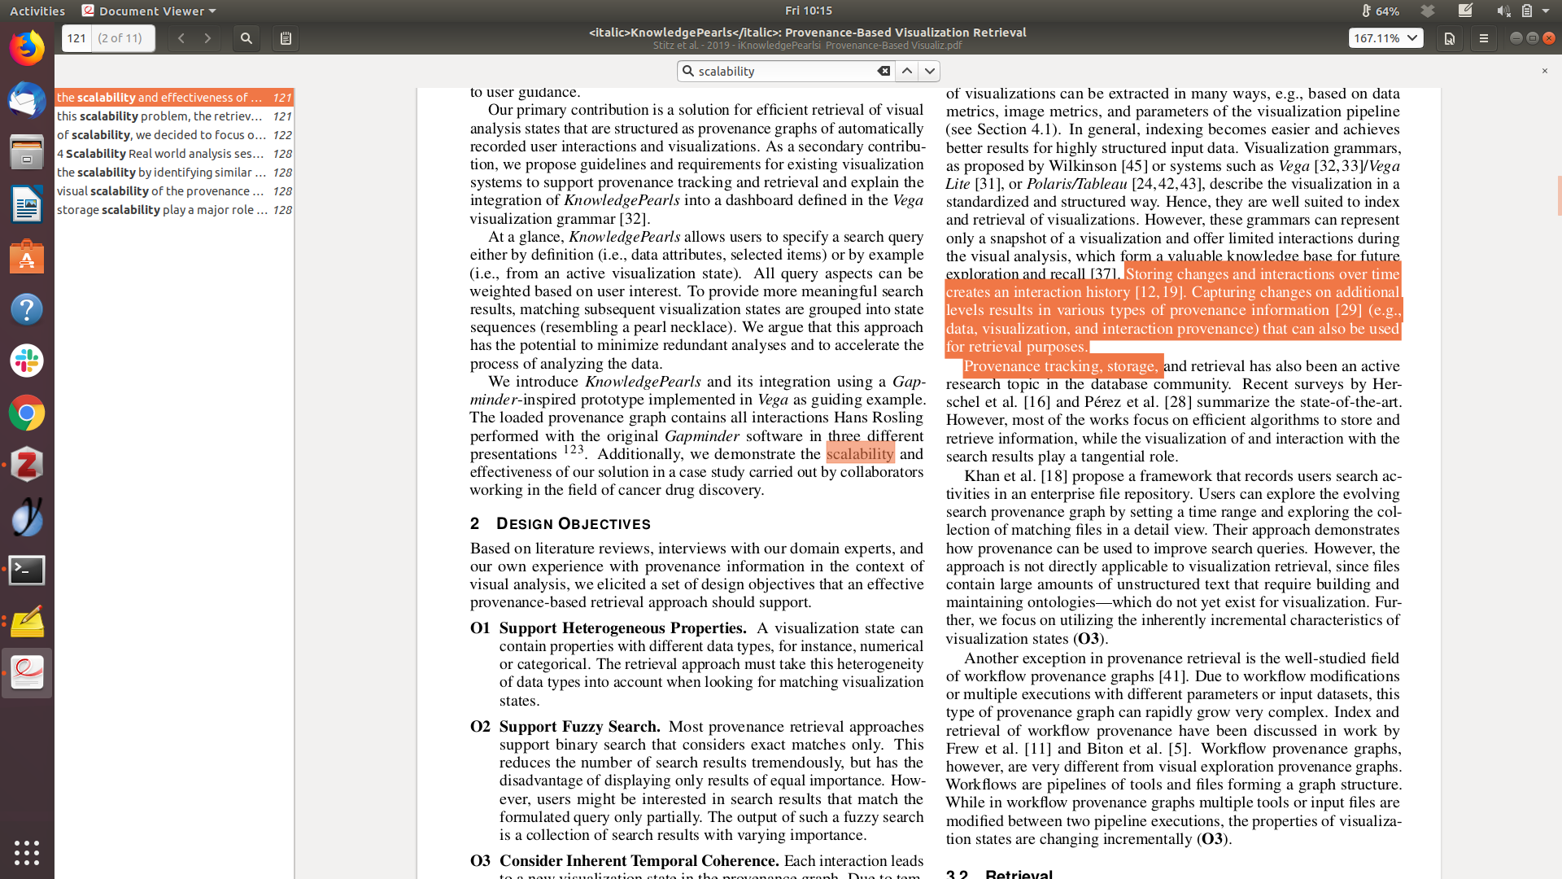The height and width of the screenshot is (879, 1562).
Task: Open Document Viewer application menu
Action: (150, 11)
